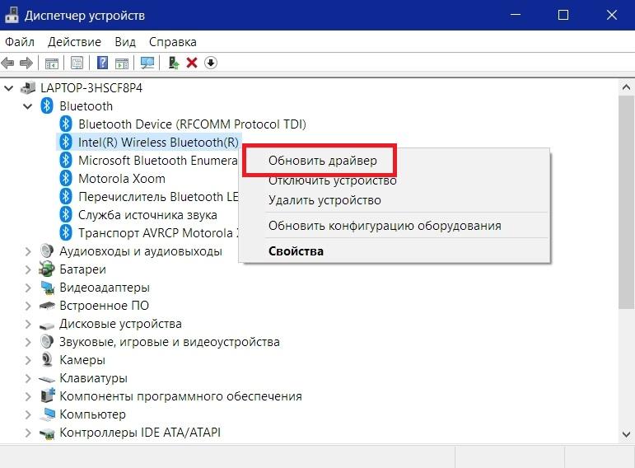Click the monitor icon beside Компьютер
635x468 pixels.
(48, 414)
